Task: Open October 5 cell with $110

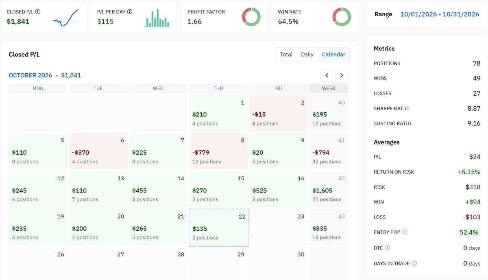Action: point(38,151)
